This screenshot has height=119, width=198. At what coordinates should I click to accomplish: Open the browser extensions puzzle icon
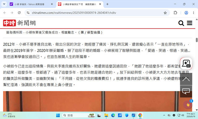(175, 13)
